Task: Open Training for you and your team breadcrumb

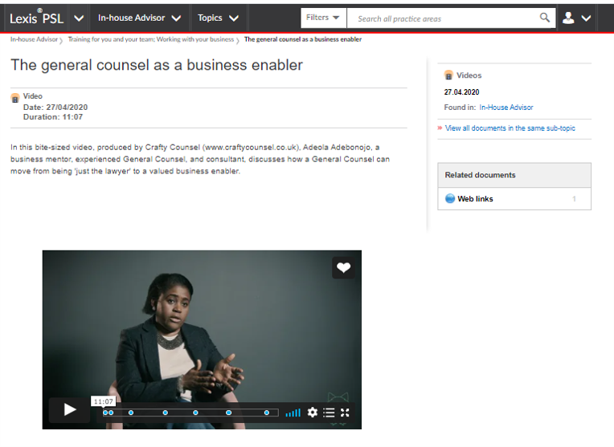Action: (151, 39)
